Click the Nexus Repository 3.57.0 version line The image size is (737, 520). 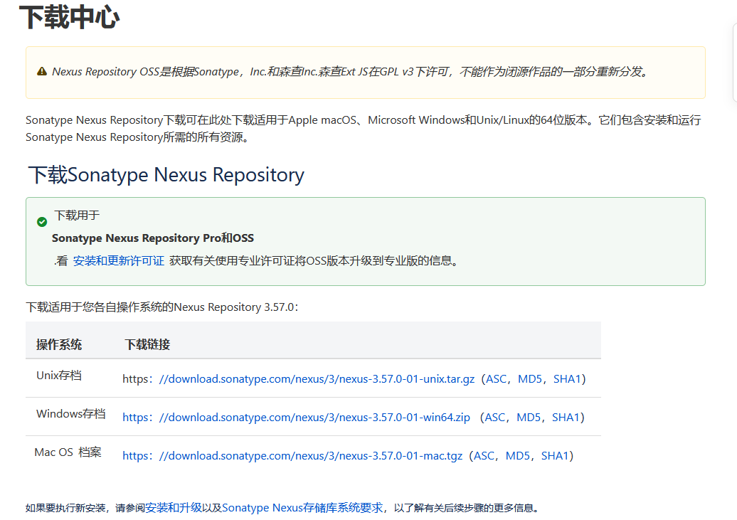(162, 307)
